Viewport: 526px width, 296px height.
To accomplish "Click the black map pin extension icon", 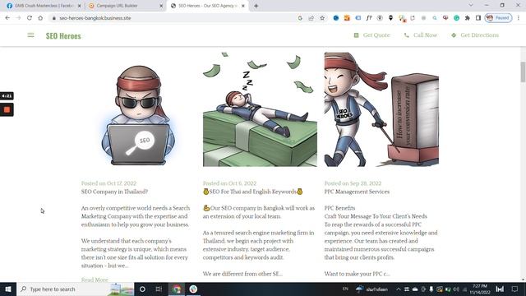I will 391,18.
